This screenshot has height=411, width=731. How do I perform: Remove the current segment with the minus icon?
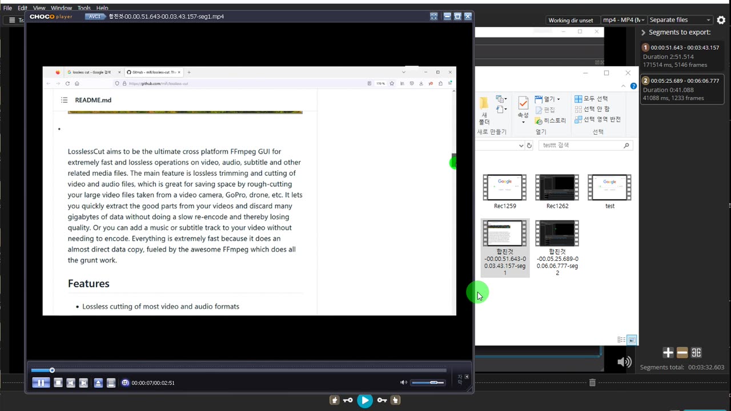click(x=682, y=353)
